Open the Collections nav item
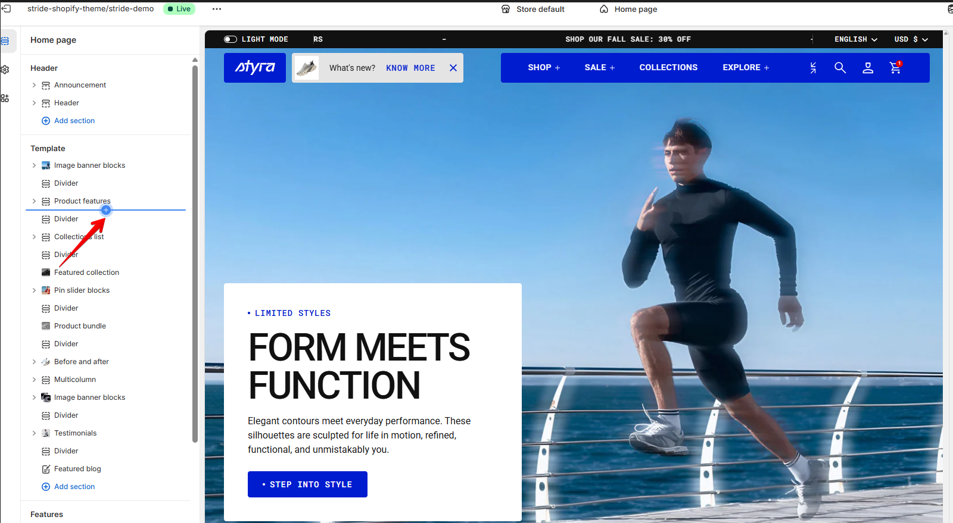Viewport: 953px width, 523px height. pyautogui.click(x=668, y=68)
